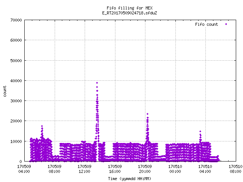The height and width of the screenshot is (182, 243).
Task: Click the y-axis tick value 40000
Action: pyautogui.click(x=16, y=81)
